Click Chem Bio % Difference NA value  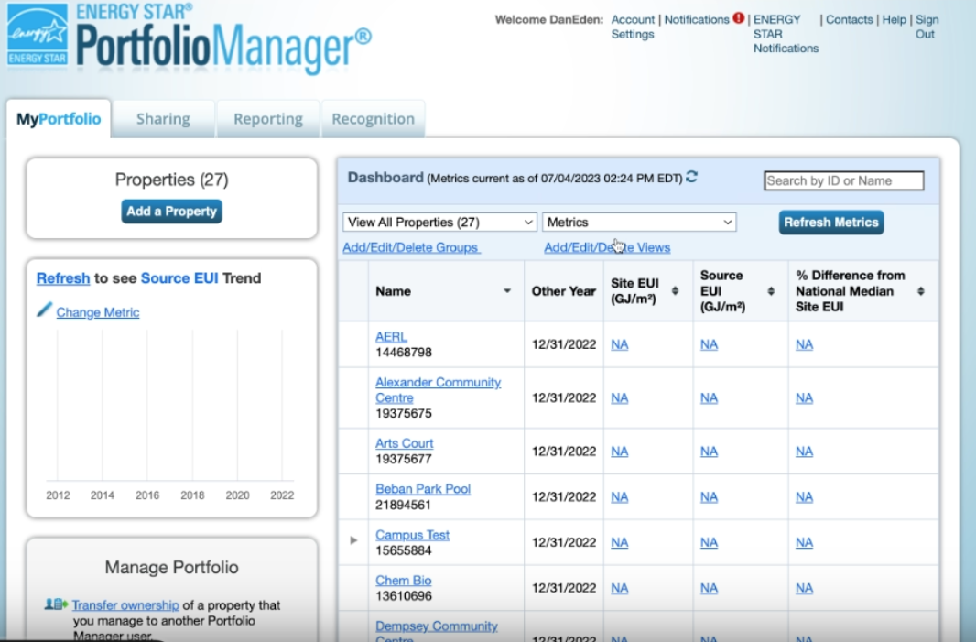pos(804,588)
